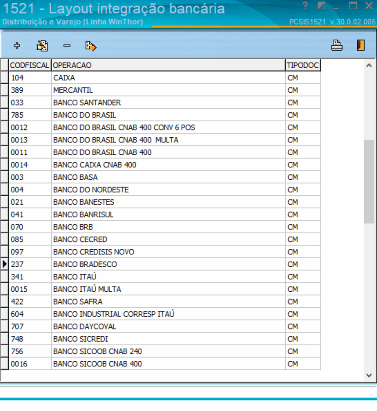
Task: Select BANCO DO BRASIL CNAB 400 CONV 6 POS
Action: tap(160, 127)
